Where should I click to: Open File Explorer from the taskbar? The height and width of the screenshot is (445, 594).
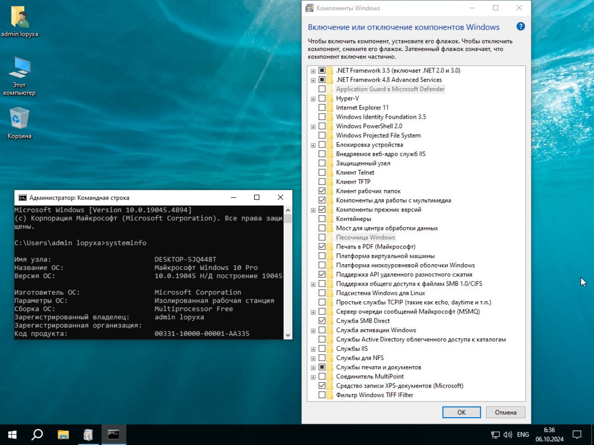[x=63, y=434]
